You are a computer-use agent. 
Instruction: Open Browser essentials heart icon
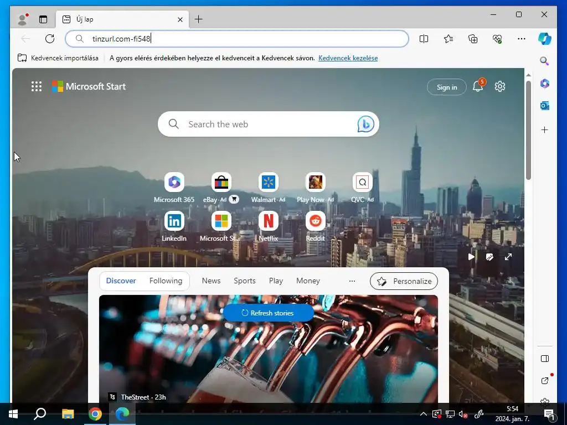point(497,39)
